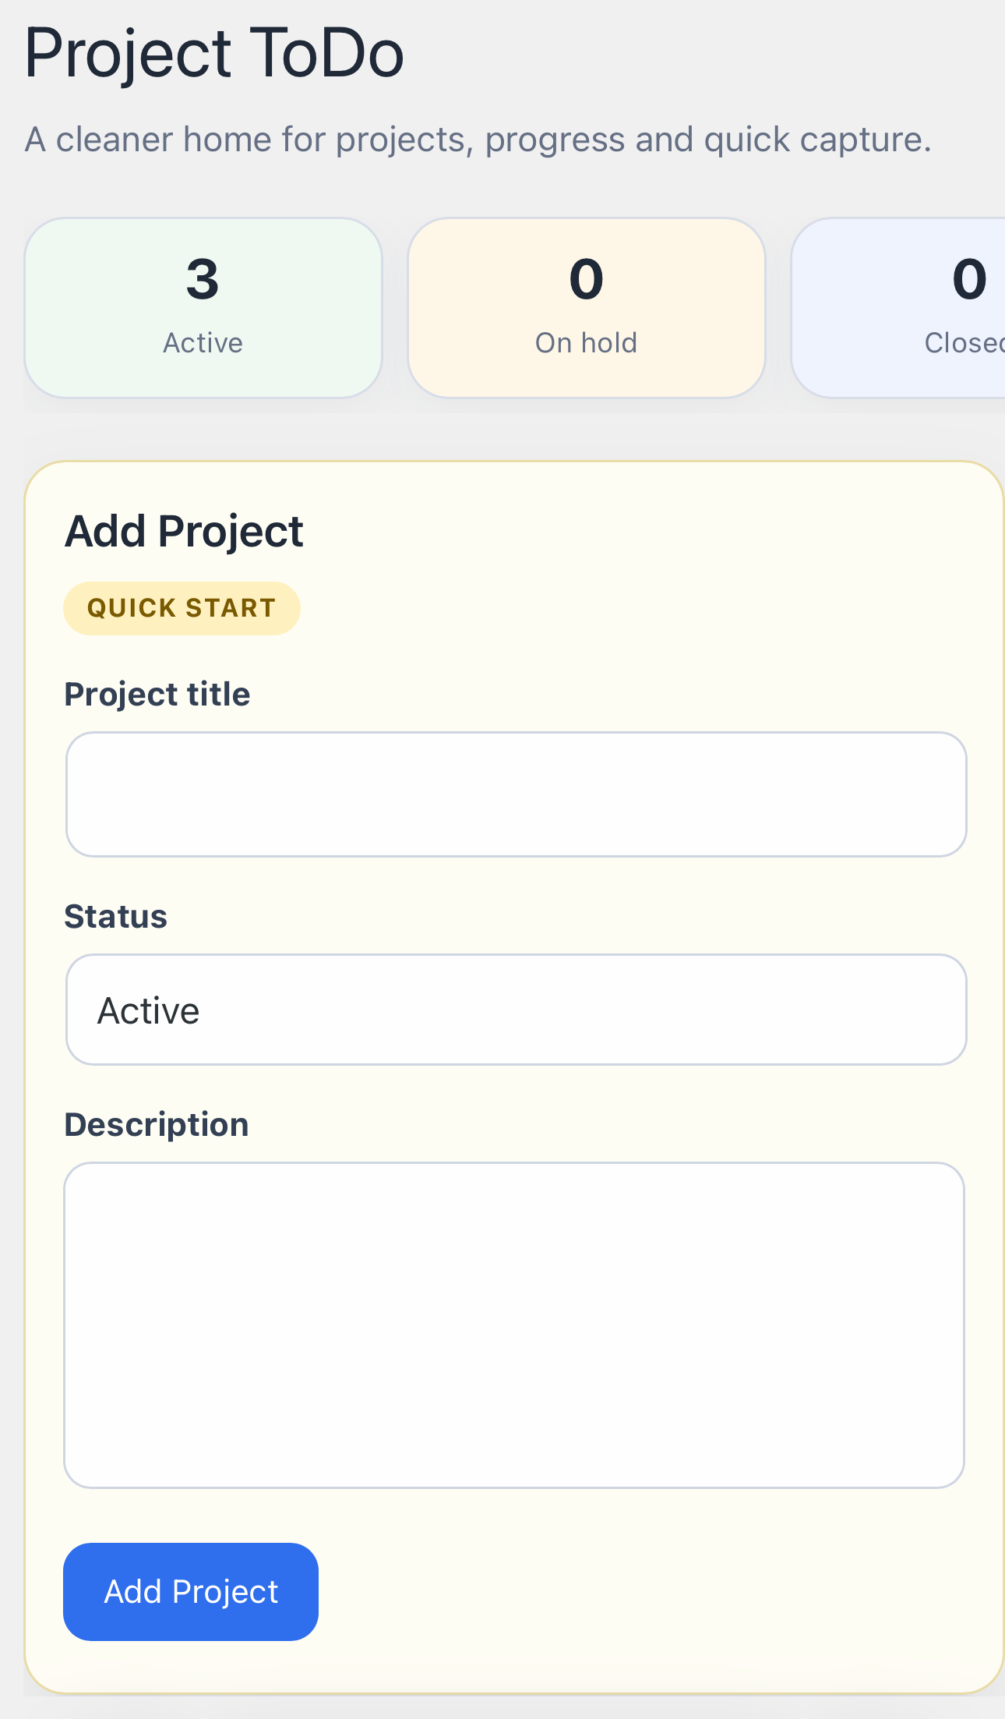Click the Status field label
This screenshot has width=1005, height=1719.
[115, 917]
